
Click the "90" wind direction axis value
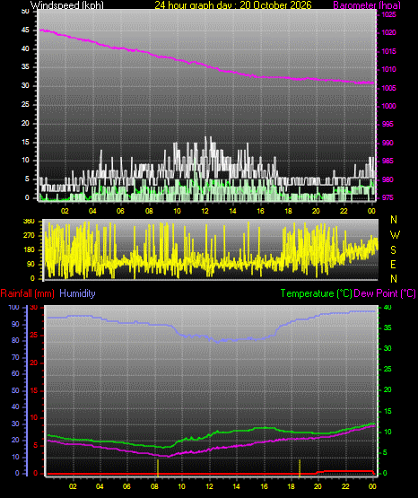[30, 264]
